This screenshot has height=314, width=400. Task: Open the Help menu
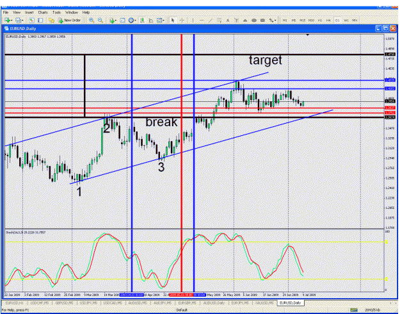86,12
